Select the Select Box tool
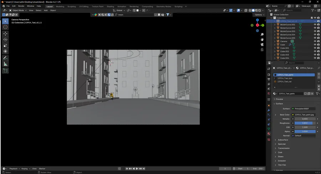 (x=5, y=21)
